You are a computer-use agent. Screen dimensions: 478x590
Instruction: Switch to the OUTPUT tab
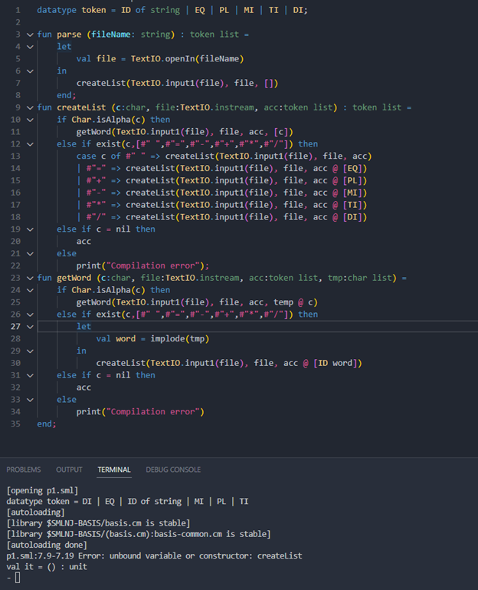pyautogui.click(x=69, y=470)
